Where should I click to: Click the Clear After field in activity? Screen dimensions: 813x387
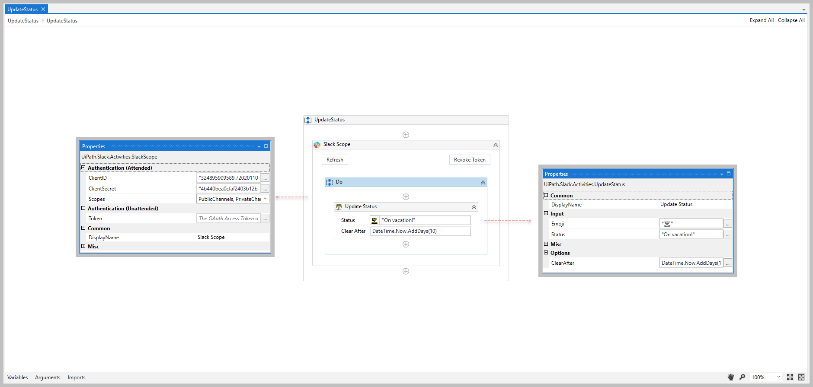click(x=420, y=231)
